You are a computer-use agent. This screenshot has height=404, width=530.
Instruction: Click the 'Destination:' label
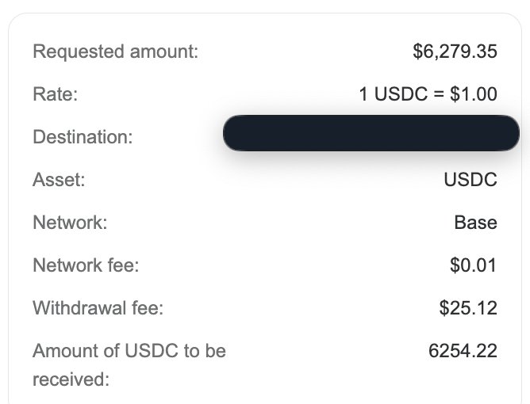82,137
